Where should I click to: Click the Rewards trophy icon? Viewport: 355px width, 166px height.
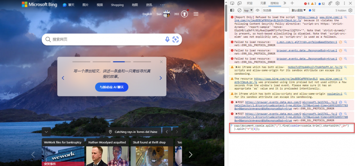pos(184,14)
